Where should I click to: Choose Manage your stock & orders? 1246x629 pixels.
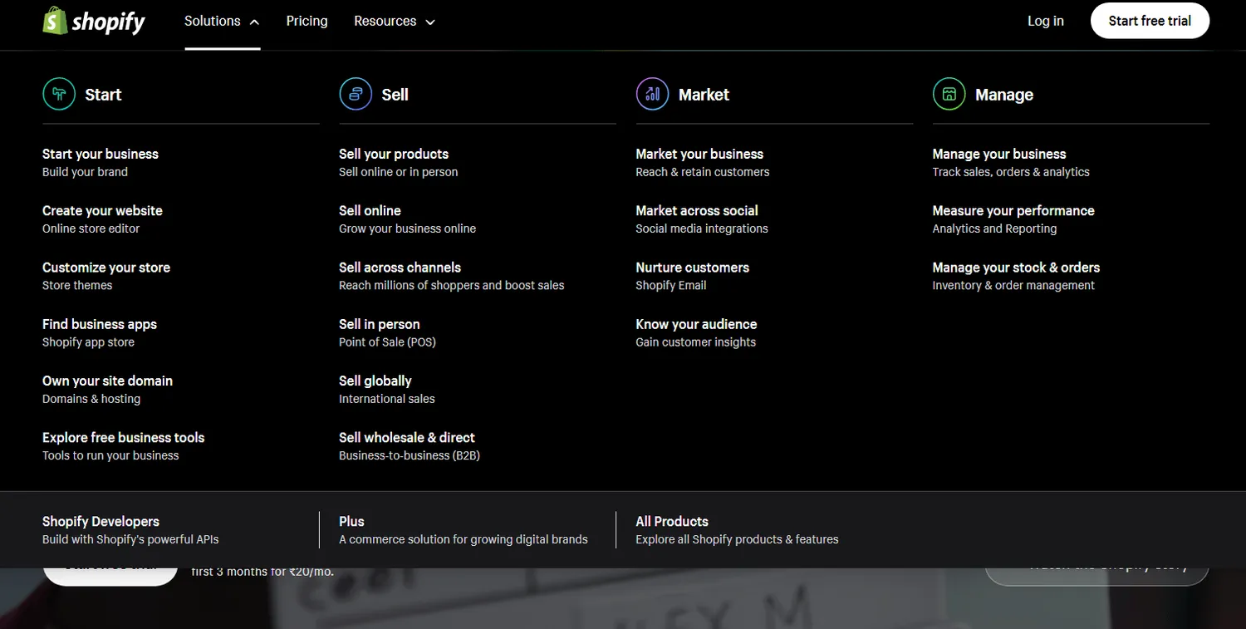pyautogui.click(x=1016, y=268)
